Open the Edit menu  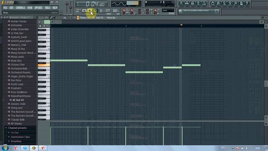[11, 8]
